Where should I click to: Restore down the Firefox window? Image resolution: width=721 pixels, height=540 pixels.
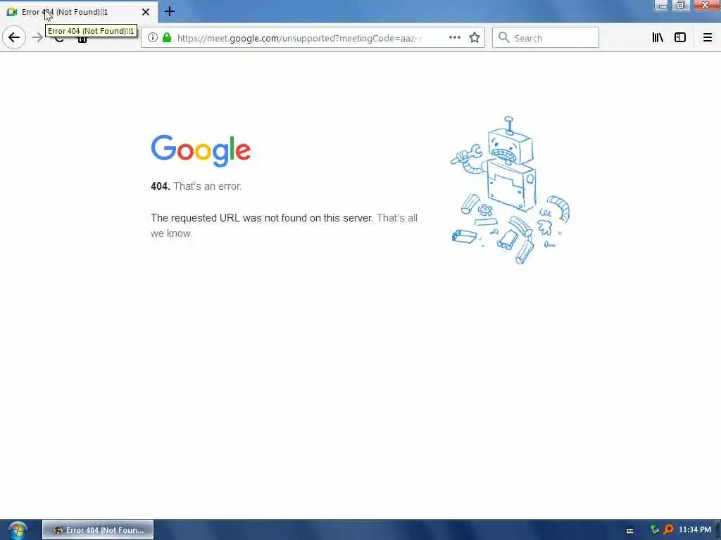point(681,6)
